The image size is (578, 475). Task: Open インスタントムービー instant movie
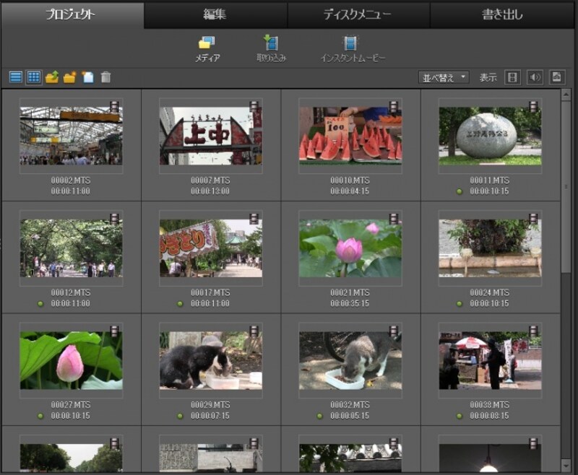point(353,48)
